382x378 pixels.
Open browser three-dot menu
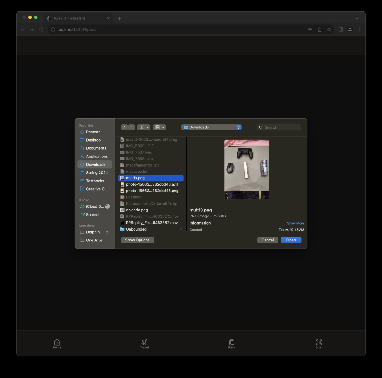[359, 29]
